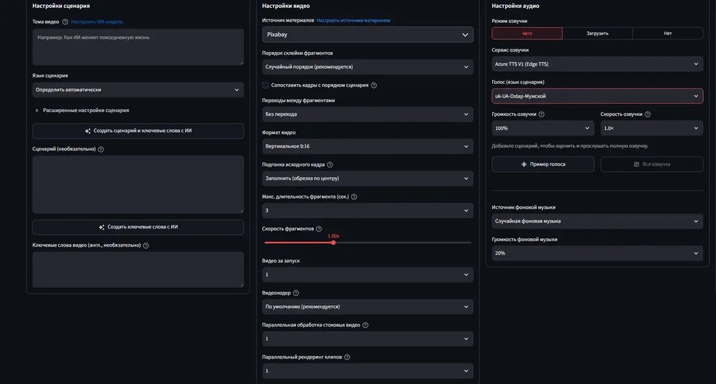
Task: Focus the Ключевые слова видео text area
Action: point(138,270)
